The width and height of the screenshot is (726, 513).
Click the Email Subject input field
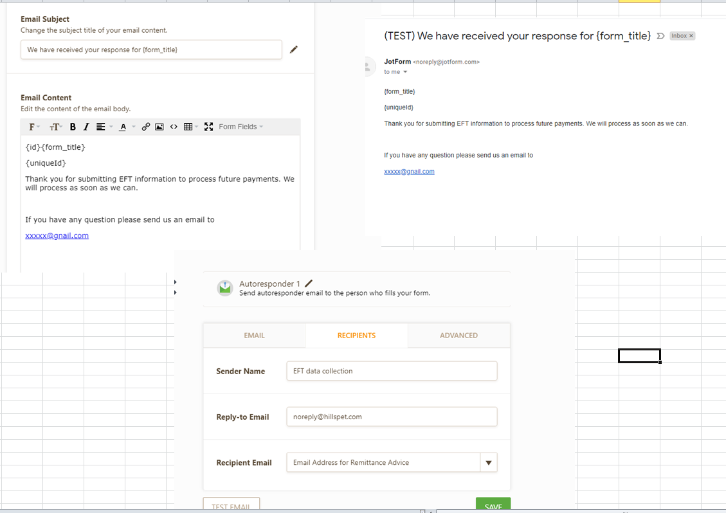pyautogui.click(x=151, y=50)
